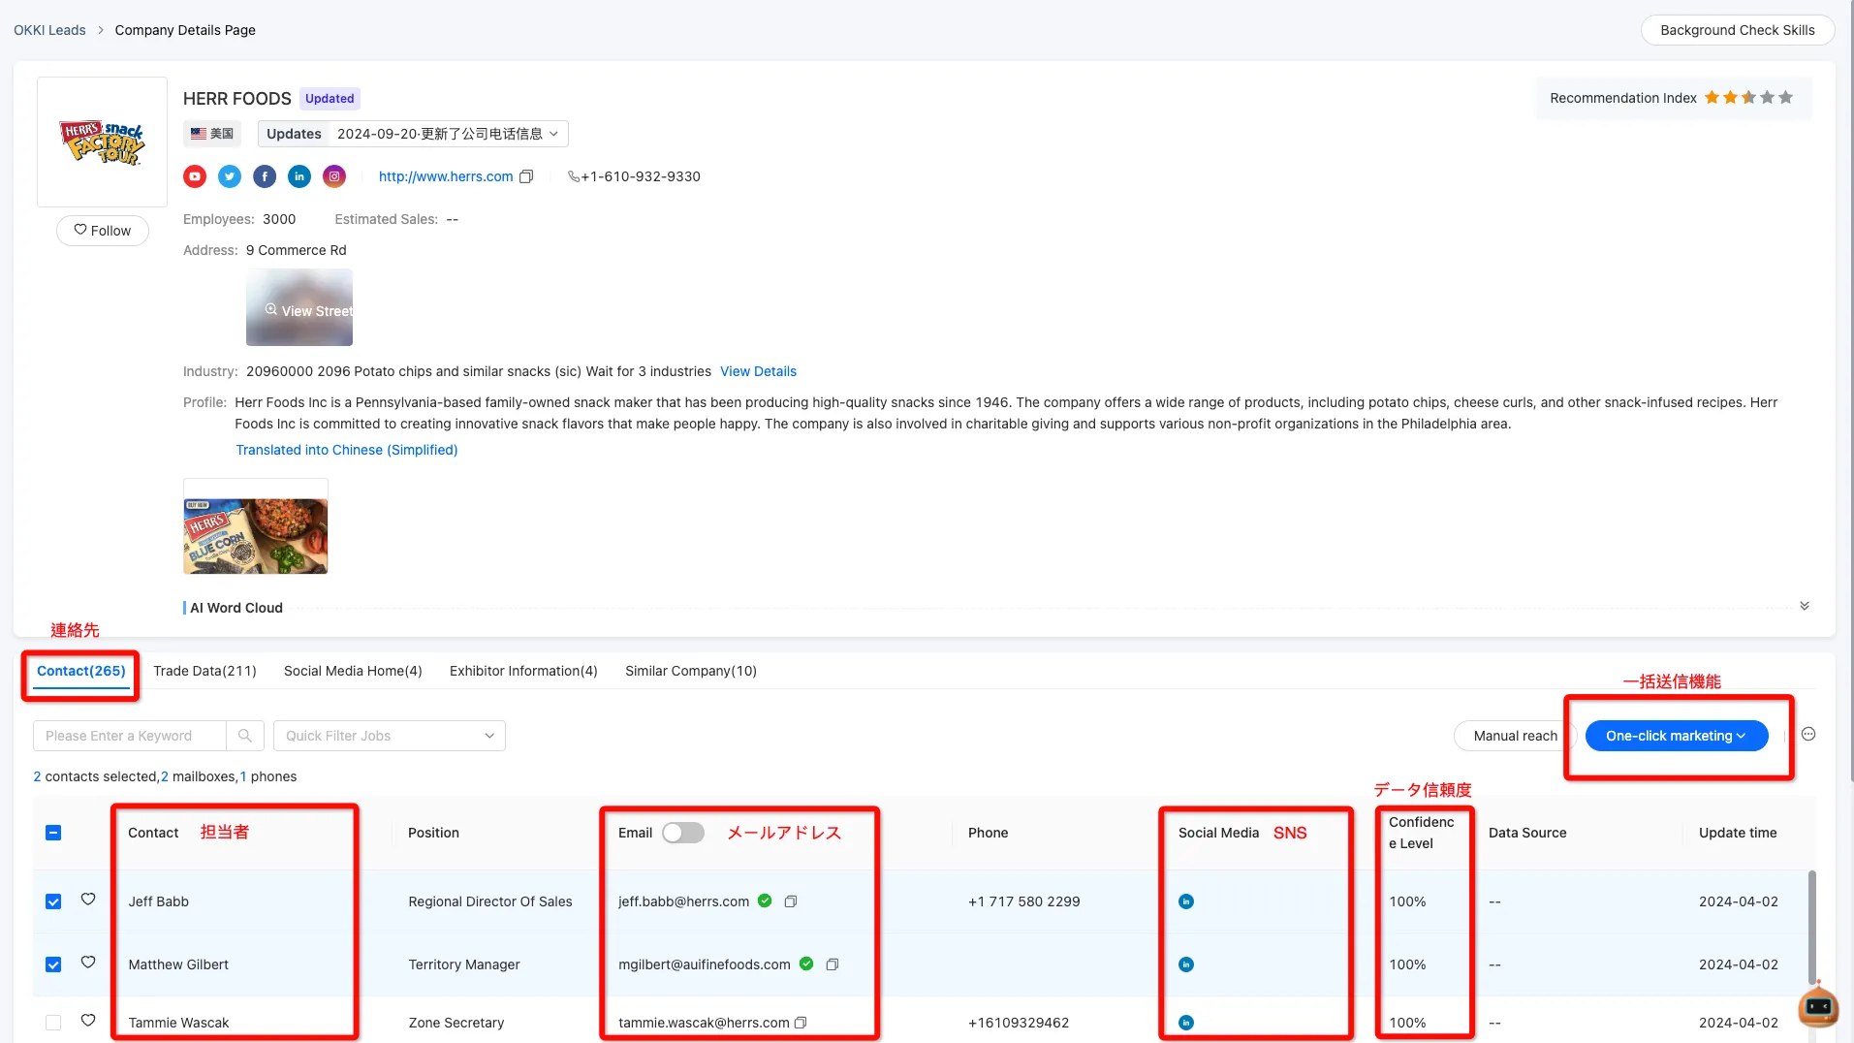Click the contacts table vertical scrollbar

[x=1811, y=928]
